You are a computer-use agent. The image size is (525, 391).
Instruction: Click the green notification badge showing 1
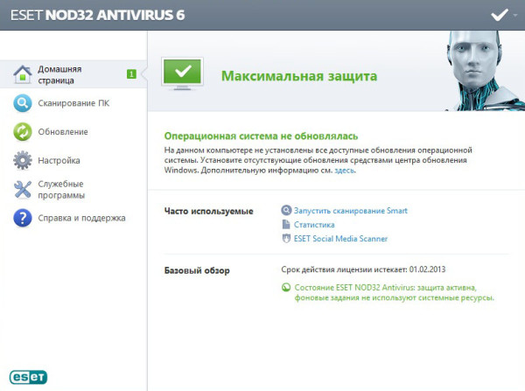click(130, 74)
